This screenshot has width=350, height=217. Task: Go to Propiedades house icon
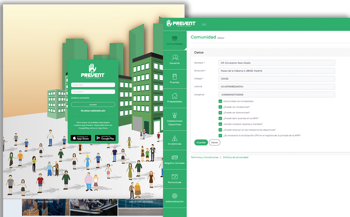point(174,96)
